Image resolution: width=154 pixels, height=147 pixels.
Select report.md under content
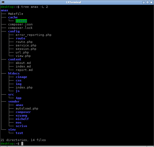[24, 70]
